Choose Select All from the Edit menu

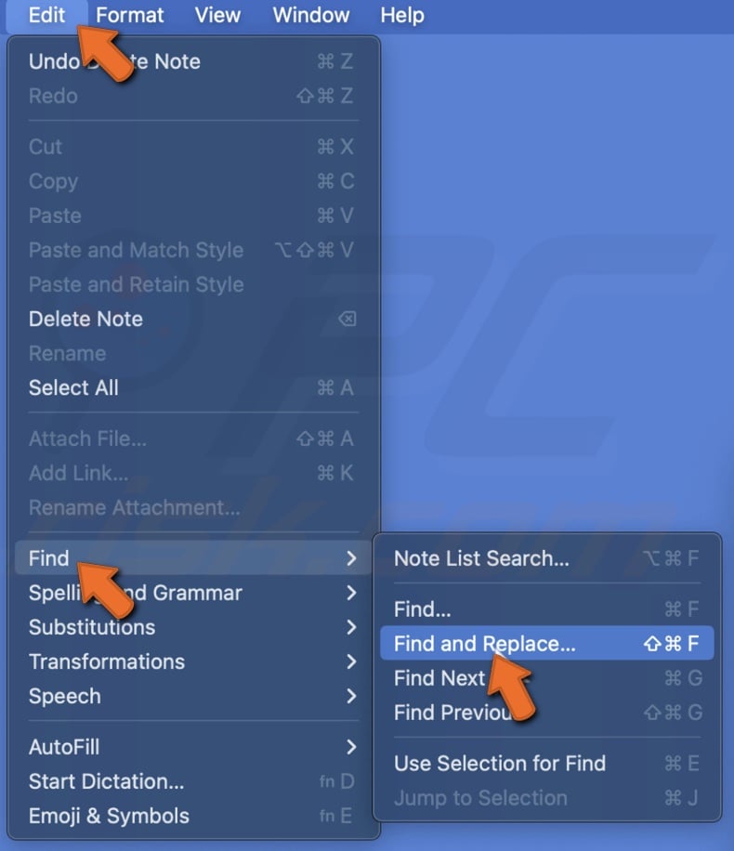[x=73, y=387]
